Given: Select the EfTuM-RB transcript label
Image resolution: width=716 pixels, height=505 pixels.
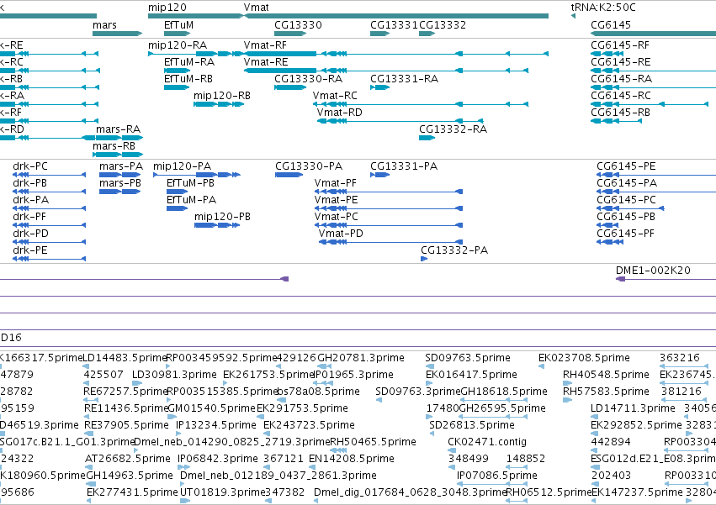Looking at the screenshot, I should tap(188, 79).
